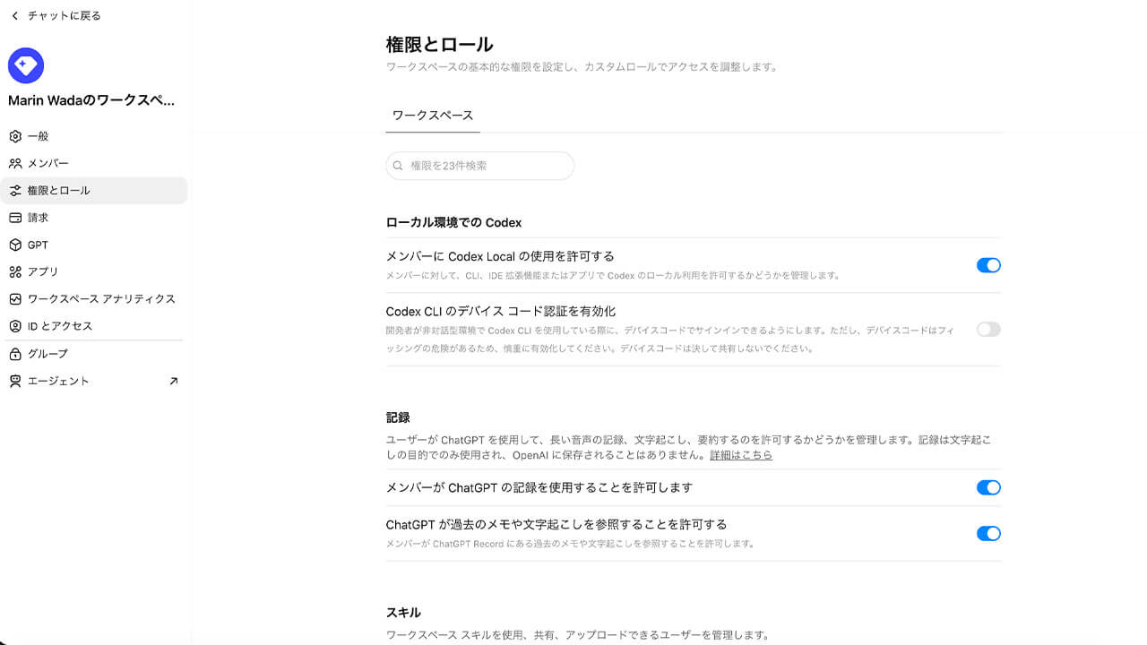Open エージェント in sidebar
1147x645 pixels.
(x=94, y=381)
